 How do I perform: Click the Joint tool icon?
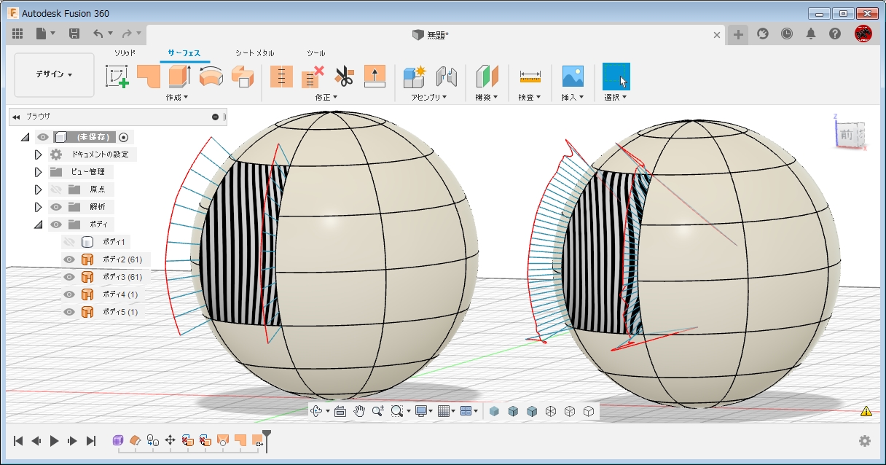[x=446, y=77]
